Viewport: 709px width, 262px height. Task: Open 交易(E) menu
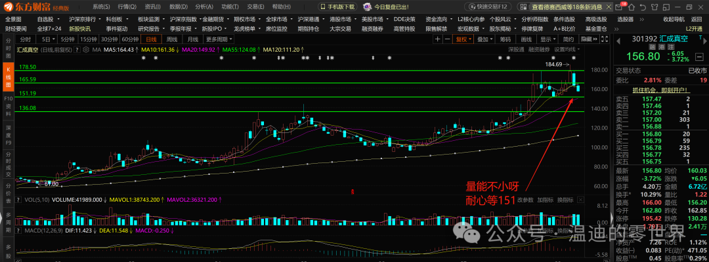(x=256, y=7)
